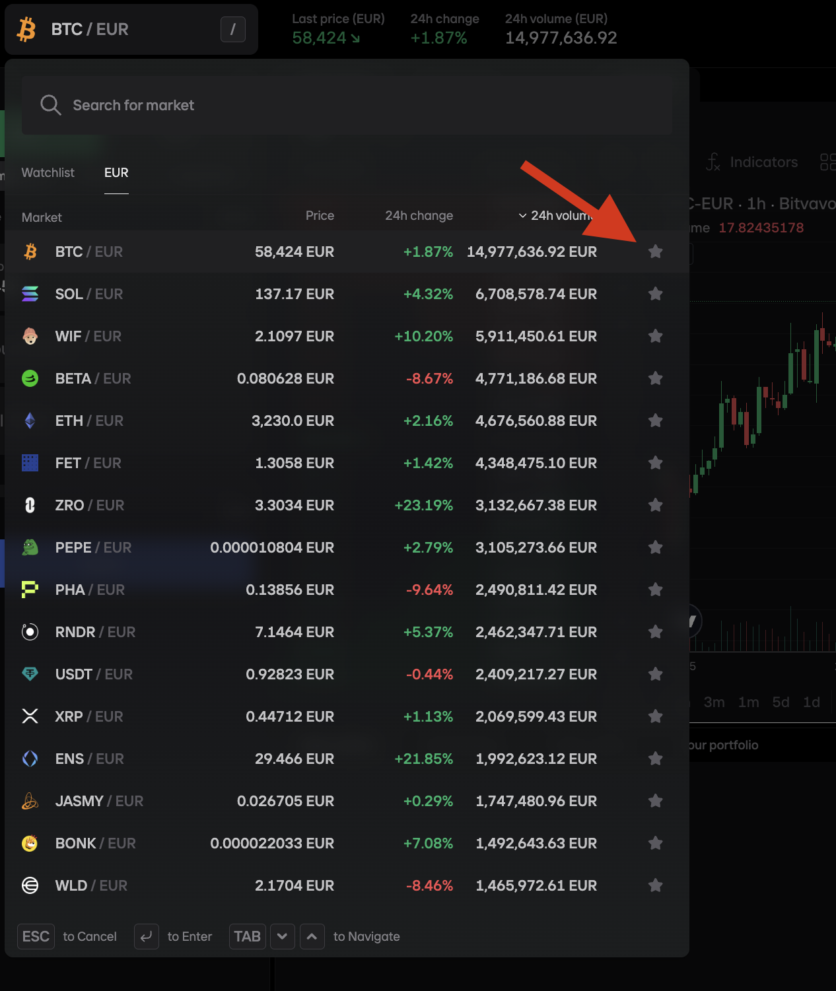Click the ZRO coin icon
The image size is (836, 991).
pos(30,505)
